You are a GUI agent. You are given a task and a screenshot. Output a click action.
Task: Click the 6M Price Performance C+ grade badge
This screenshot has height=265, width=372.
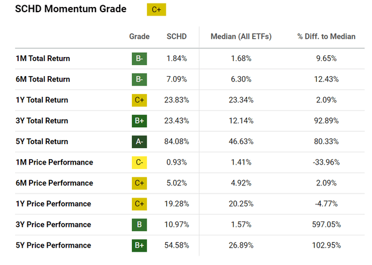pos(139,183)
